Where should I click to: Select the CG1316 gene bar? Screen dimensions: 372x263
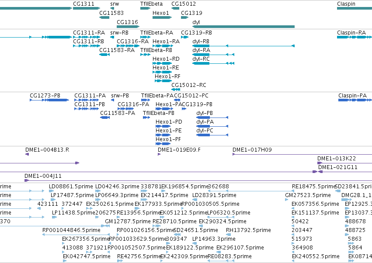point(128,27)
